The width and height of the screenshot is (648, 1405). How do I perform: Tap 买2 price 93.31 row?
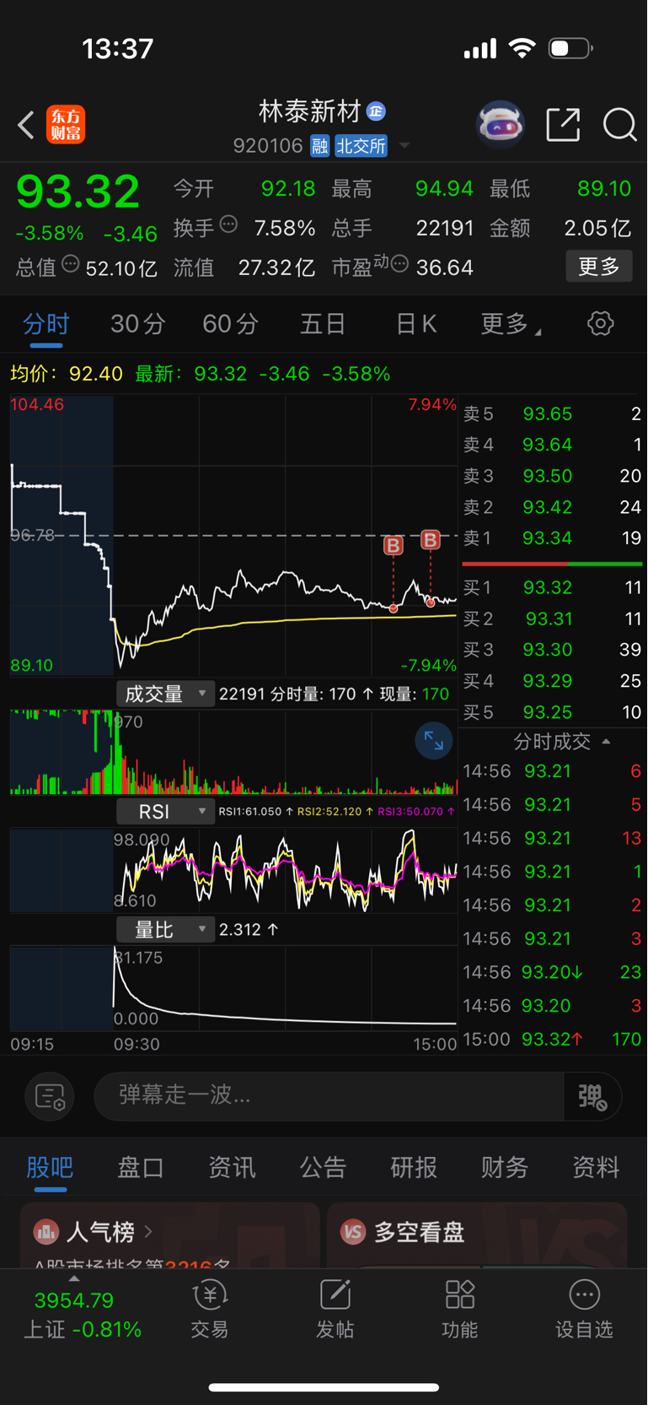coord(552,619)
